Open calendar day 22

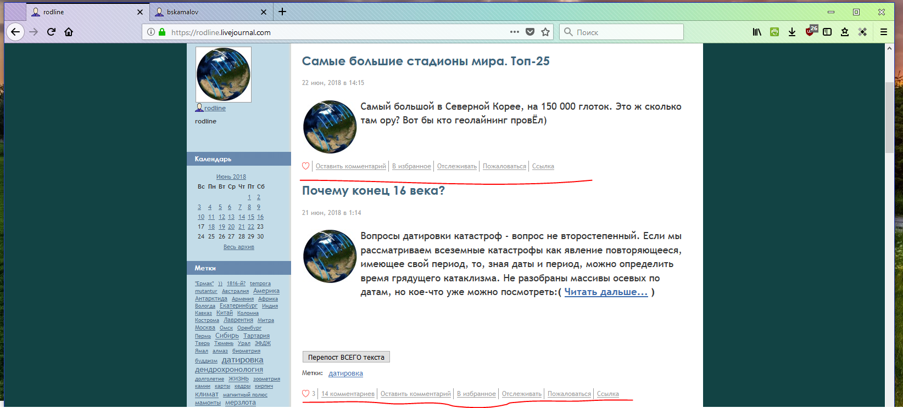[x=250, y=226]
